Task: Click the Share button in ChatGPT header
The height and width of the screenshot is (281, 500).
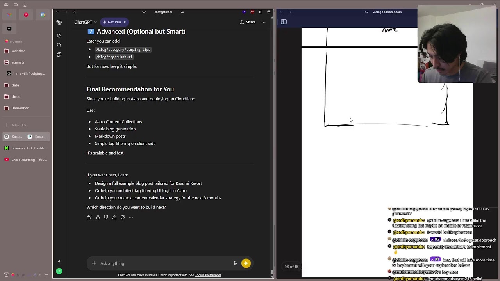Action: click(x=248, y=22)
